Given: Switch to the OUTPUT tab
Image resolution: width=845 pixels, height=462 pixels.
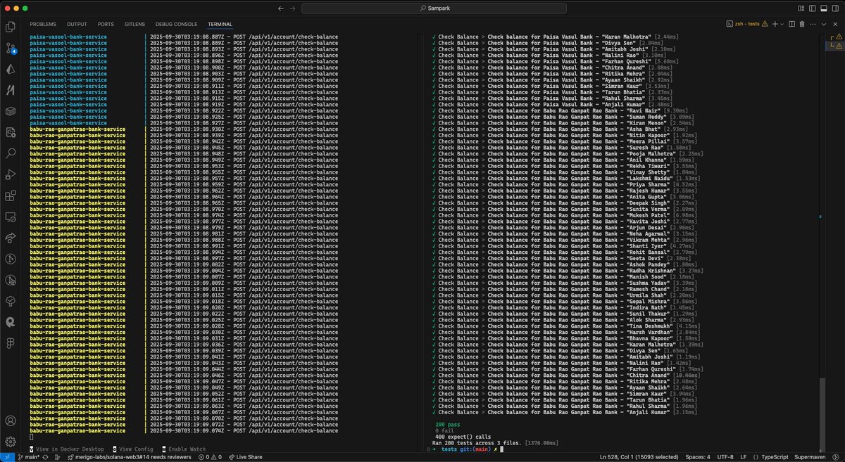Looking at the screenshot, I should tap(77, 24).
